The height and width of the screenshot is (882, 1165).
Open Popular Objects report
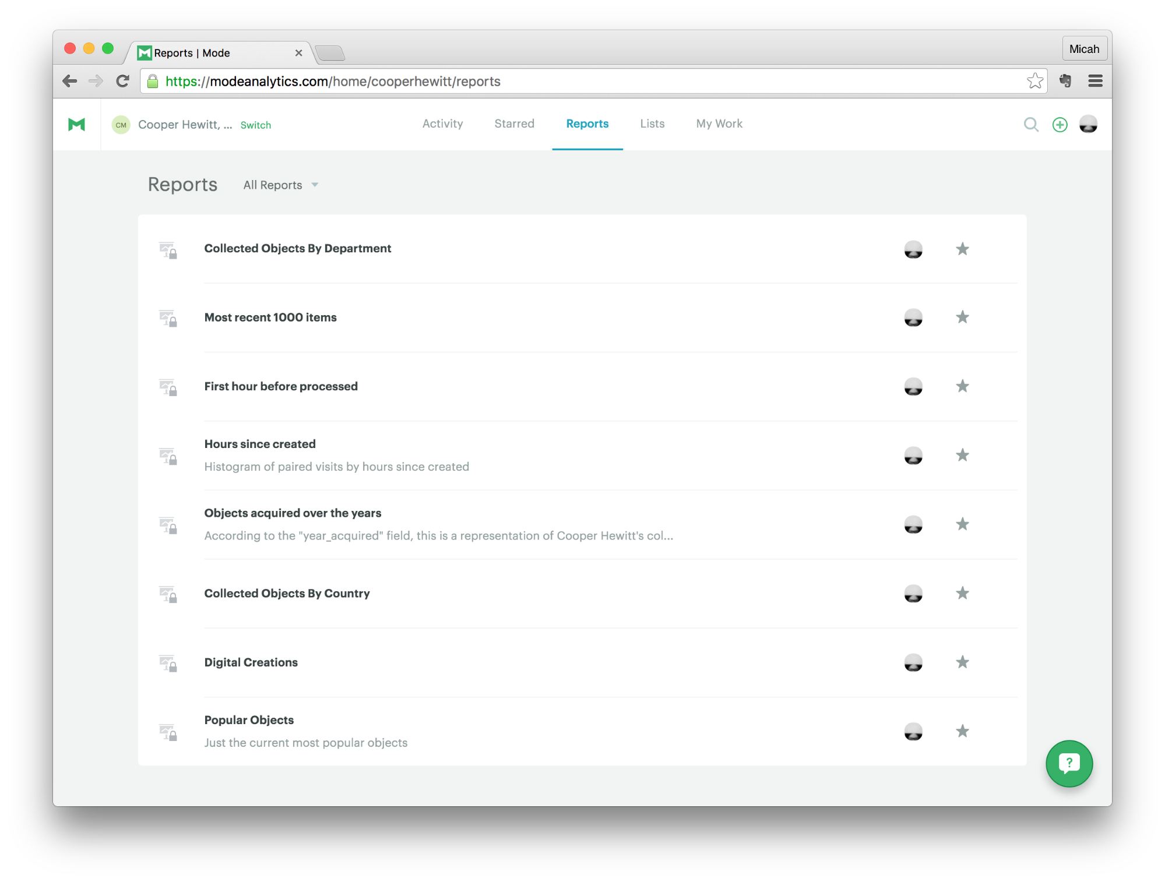click(249, 720)
